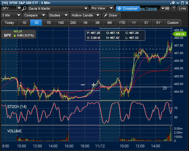
Task: Select the 3Y range tab
Action: click(146, 23)
